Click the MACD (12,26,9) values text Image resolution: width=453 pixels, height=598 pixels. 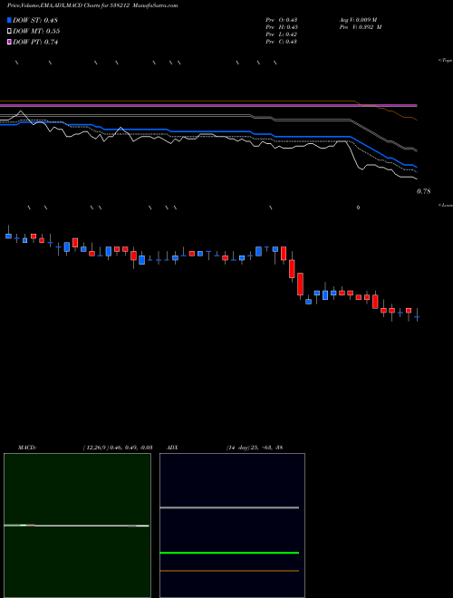[x=118, y=448]
